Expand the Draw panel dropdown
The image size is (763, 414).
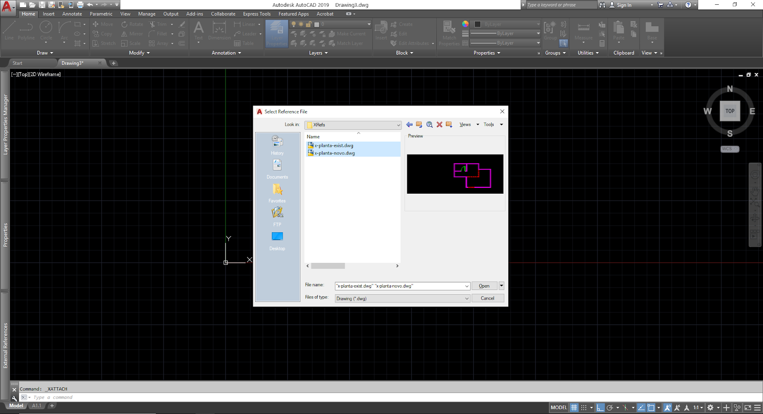45,53
